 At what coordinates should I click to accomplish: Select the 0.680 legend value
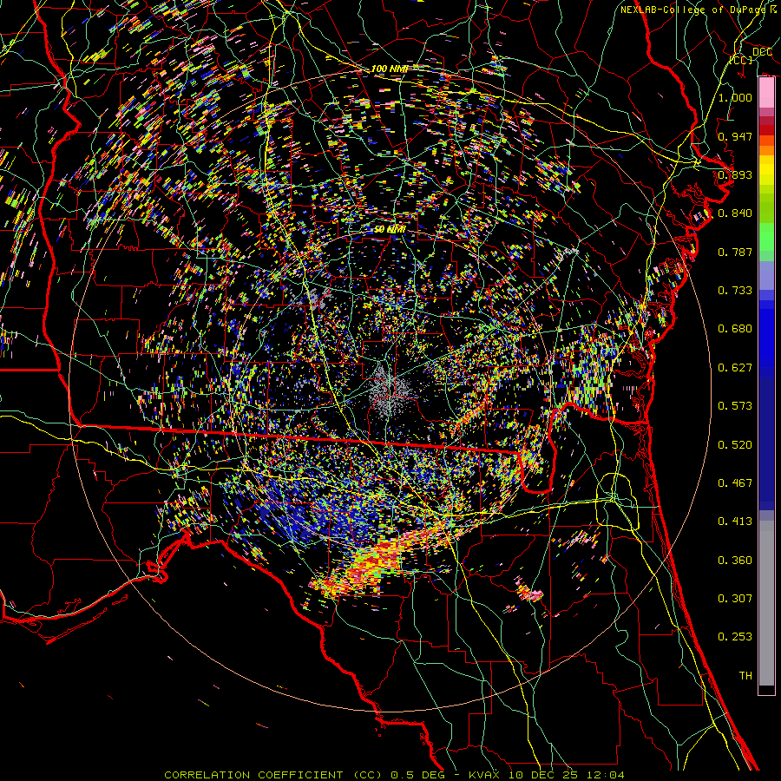click(x=735, y=329)
